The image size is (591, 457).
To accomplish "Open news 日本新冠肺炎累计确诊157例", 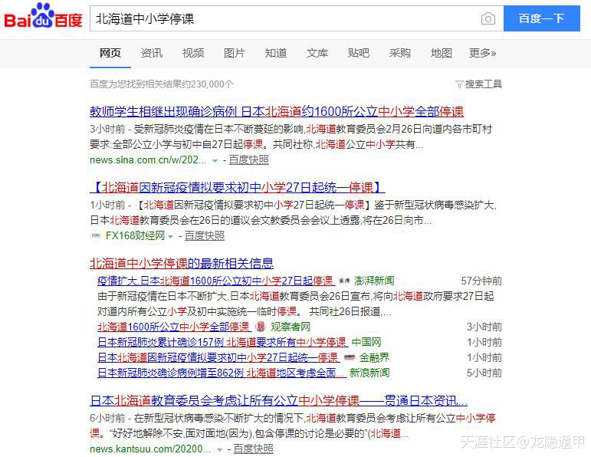I will [222, 342].
